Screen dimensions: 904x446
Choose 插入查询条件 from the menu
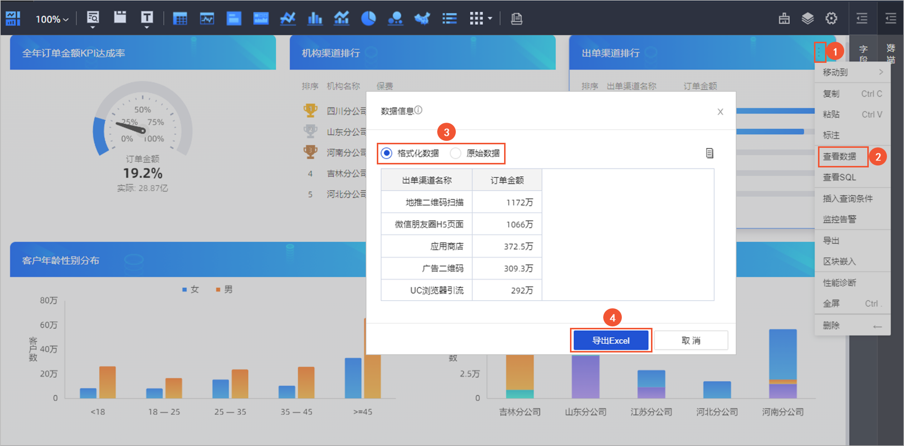[853, 199]
